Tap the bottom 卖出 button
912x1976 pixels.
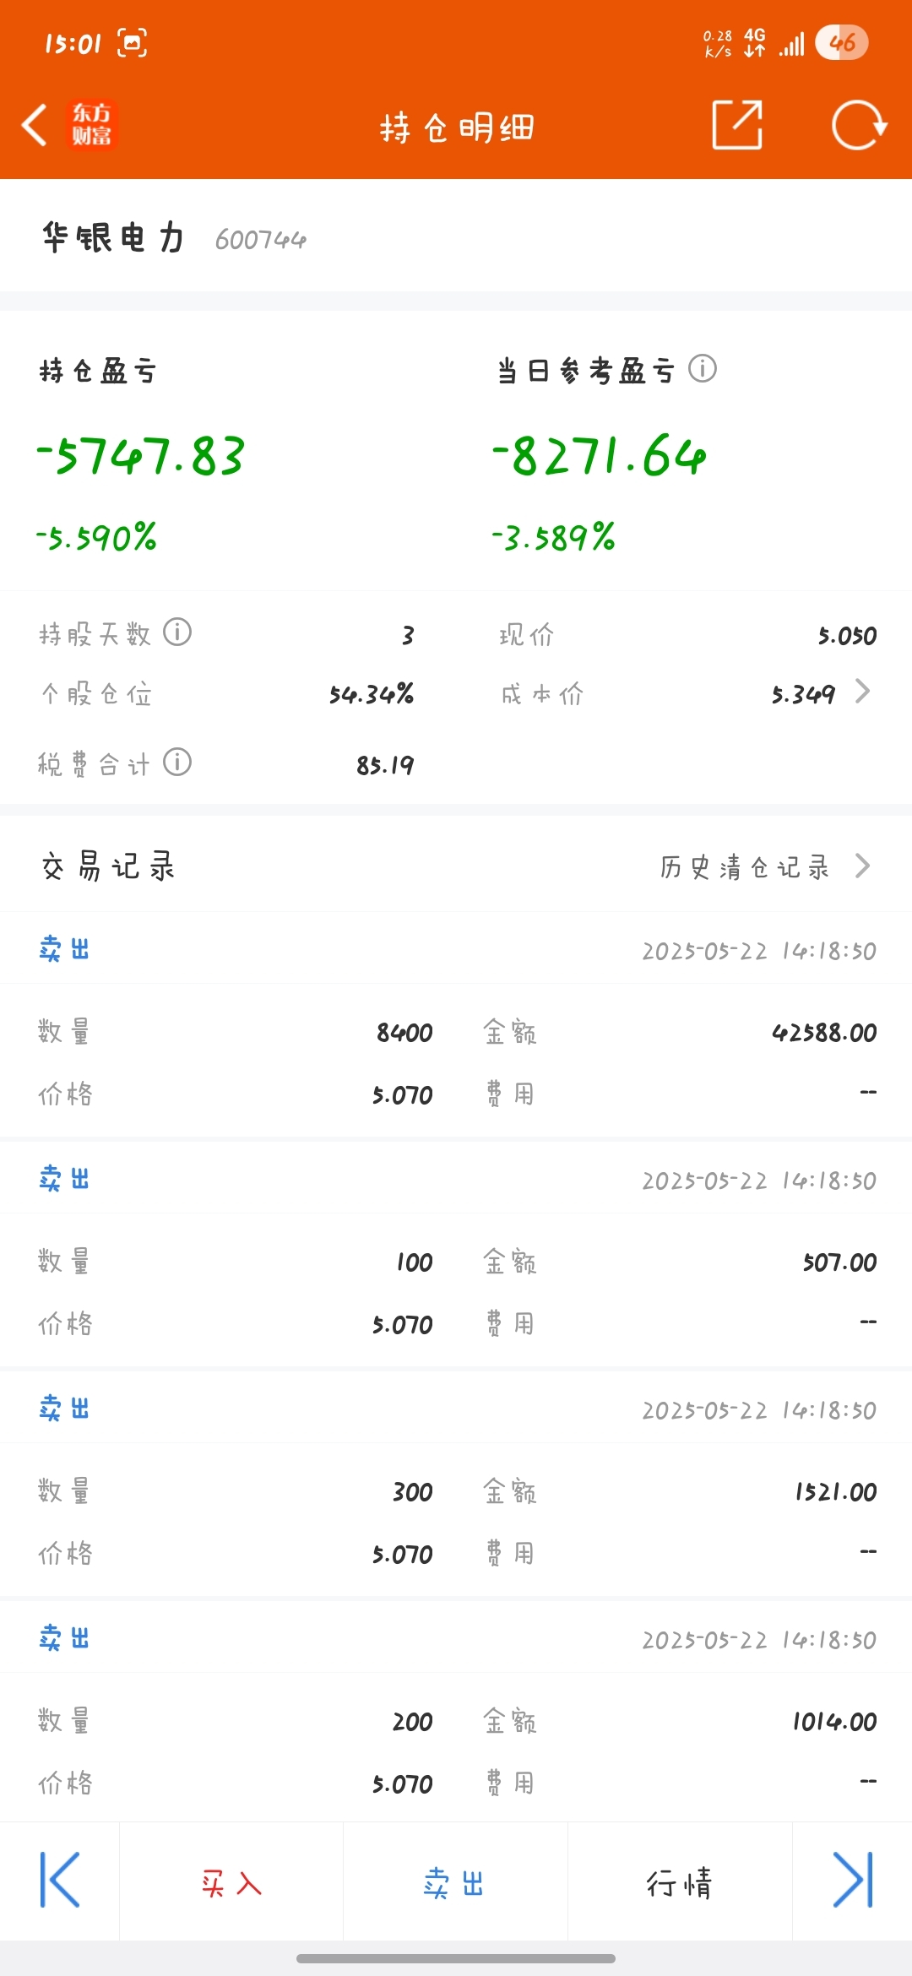tap(455, 1882)
